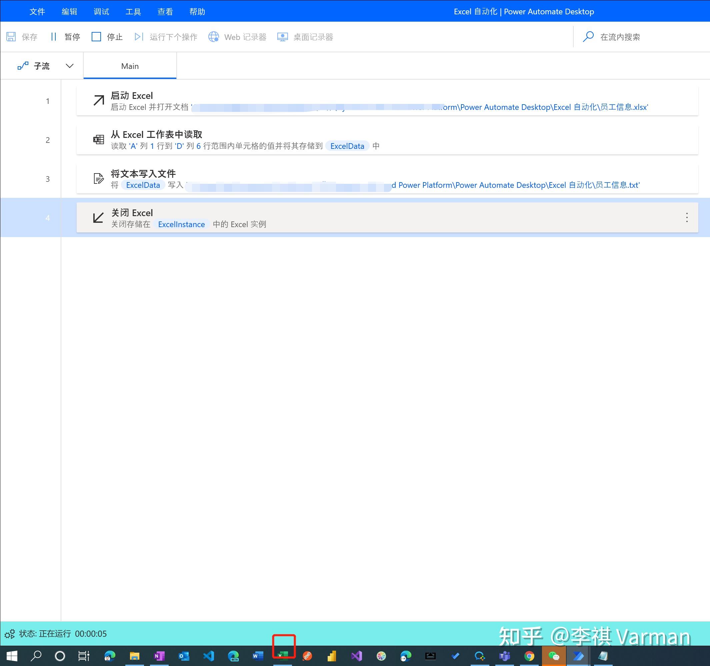This screenshot has height=666, width=710.
Task: Open the 文件 menu
Action: 37,11
